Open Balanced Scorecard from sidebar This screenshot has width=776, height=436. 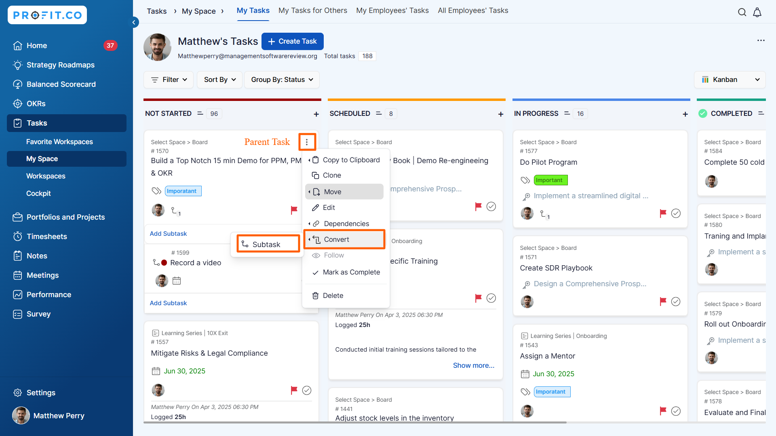pyautogui.click(x=61, y=84)
